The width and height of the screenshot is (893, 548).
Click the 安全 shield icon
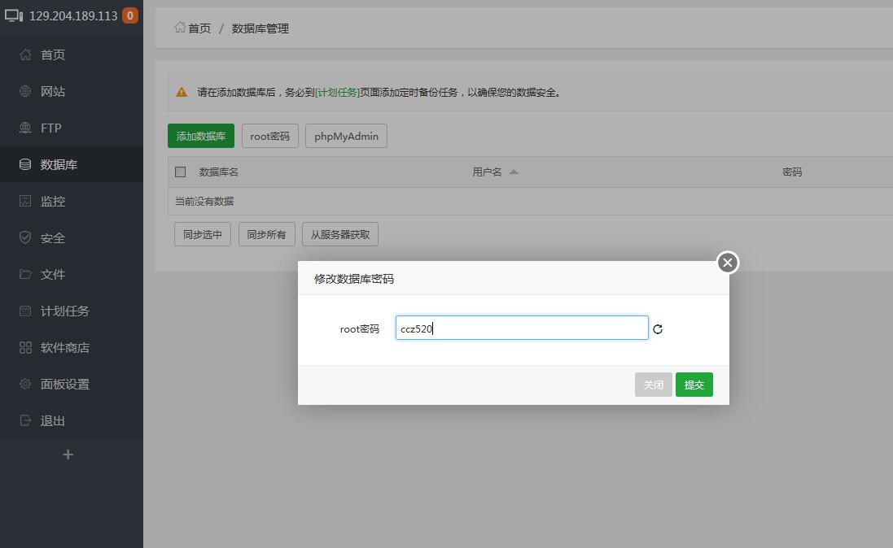coord(25,237)
